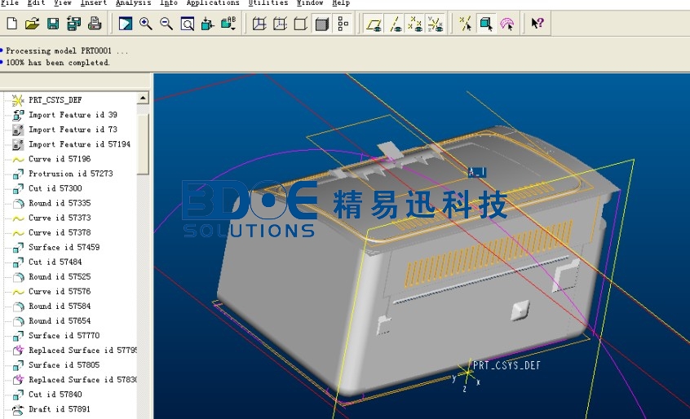
Task: Click the context-sensitive Help pointer icon
Action: 537,24
